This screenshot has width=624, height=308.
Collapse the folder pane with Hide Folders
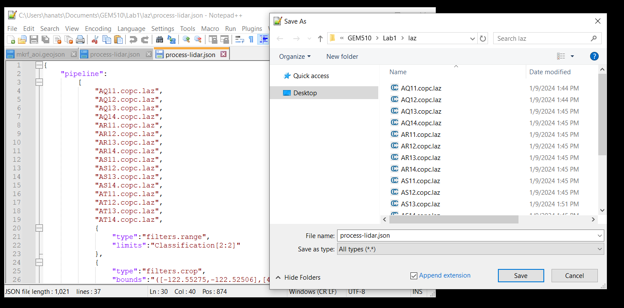pos(298,278)
